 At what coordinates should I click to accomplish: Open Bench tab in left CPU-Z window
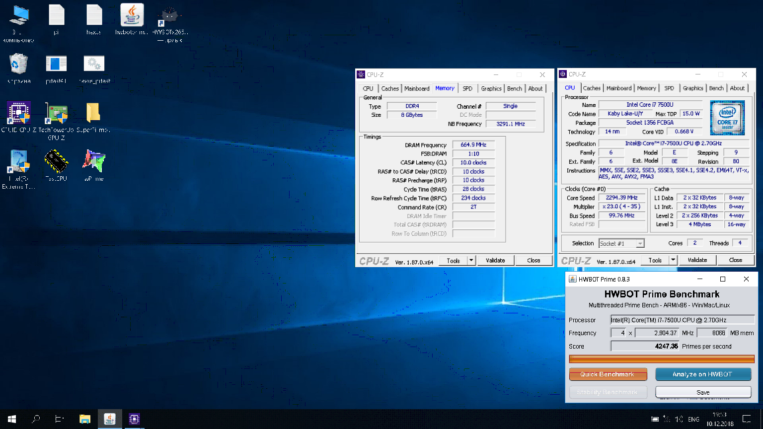point(515,88)
